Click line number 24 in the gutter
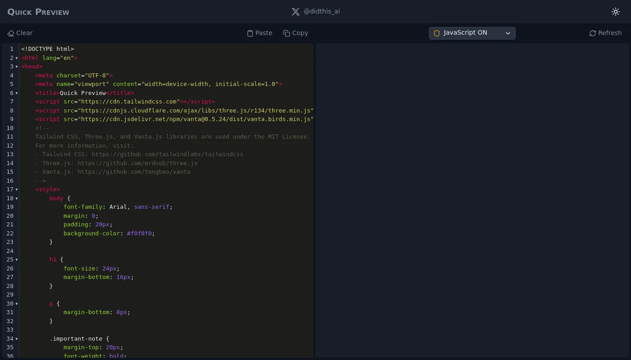 coord(10,251)
